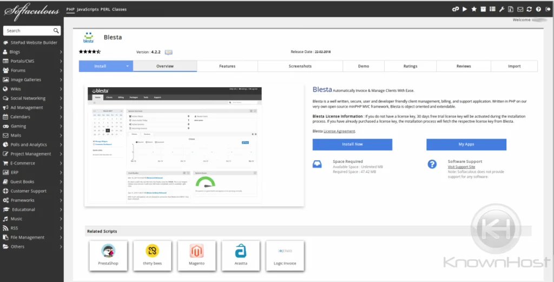This screenshot has height=282, width=554.
Task: Click the Music note icon in sidebar
Action: (x=5, y=219)
